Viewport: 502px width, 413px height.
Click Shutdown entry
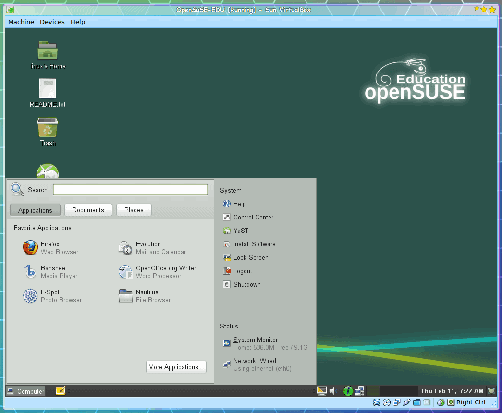pyautogui.click(x=242, y=284)
